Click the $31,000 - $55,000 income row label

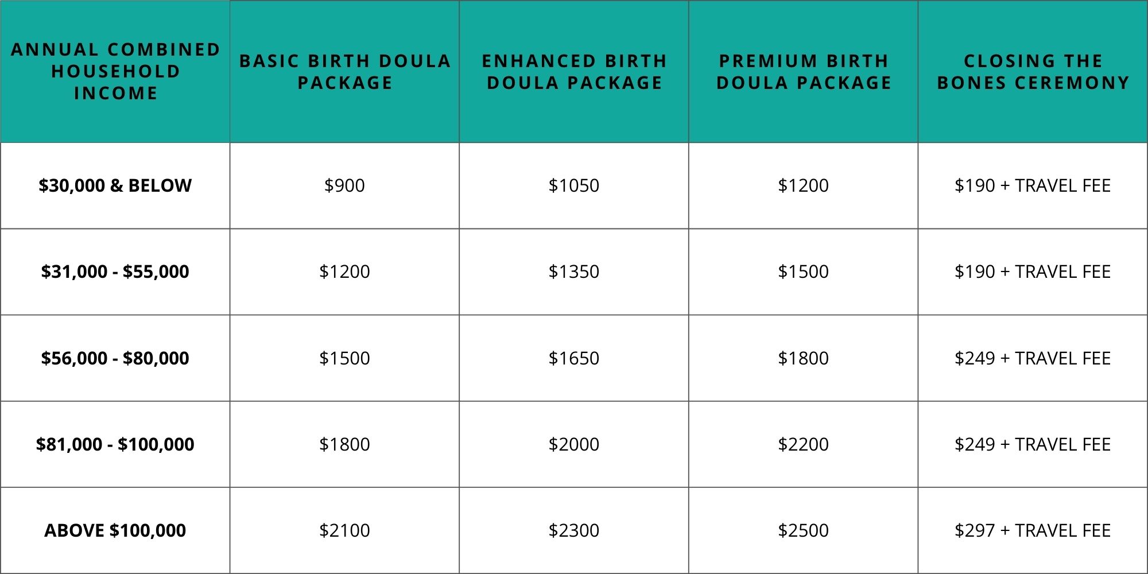[115, 272]
